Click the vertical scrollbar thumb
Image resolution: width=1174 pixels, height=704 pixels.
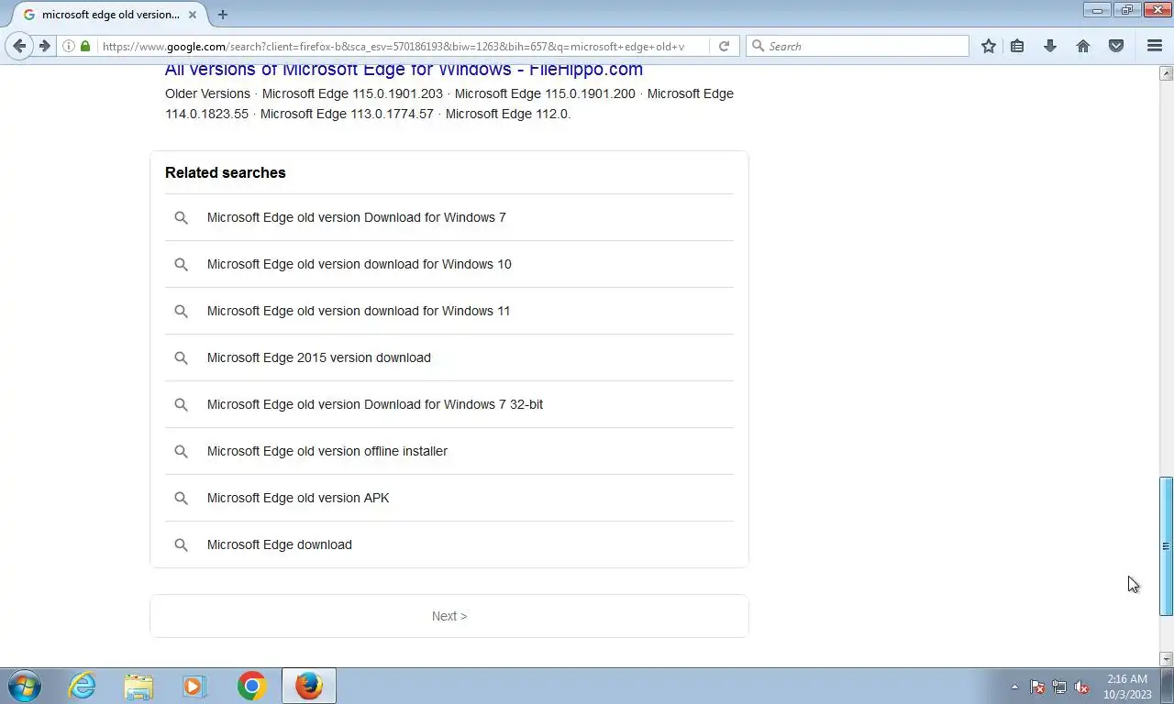(1166, 545)
